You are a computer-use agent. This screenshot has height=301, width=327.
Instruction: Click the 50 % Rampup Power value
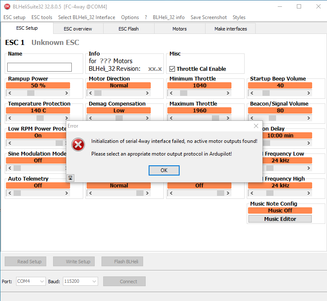[x=38, y=85]
